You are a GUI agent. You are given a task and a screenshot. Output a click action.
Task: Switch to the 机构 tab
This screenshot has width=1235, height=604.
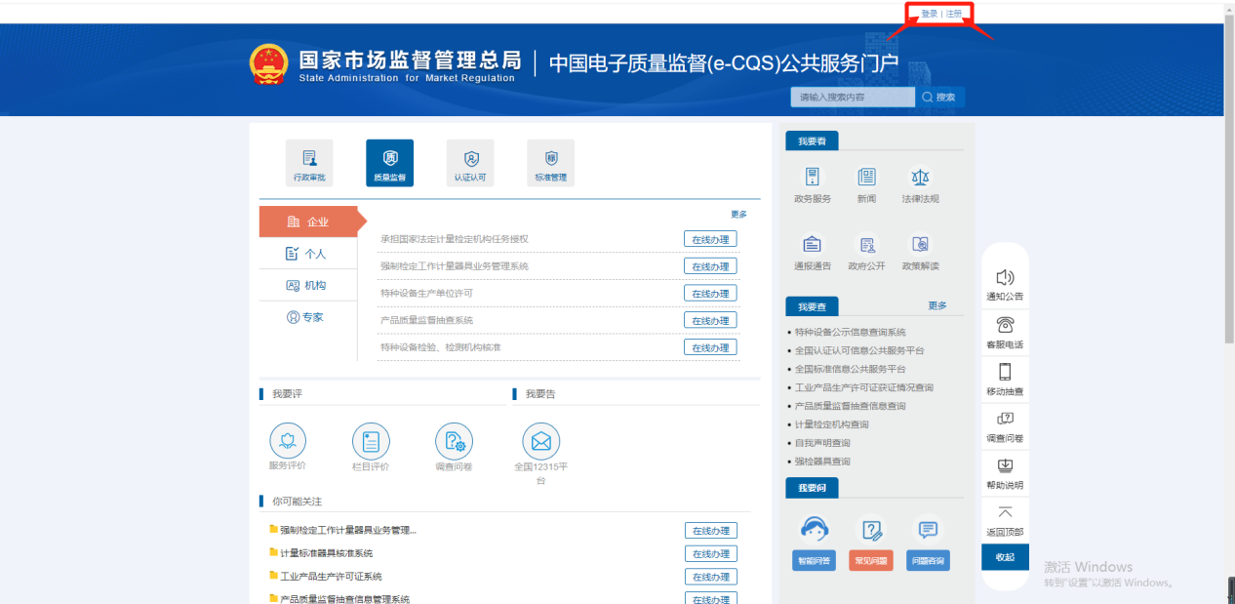(308, 286)
